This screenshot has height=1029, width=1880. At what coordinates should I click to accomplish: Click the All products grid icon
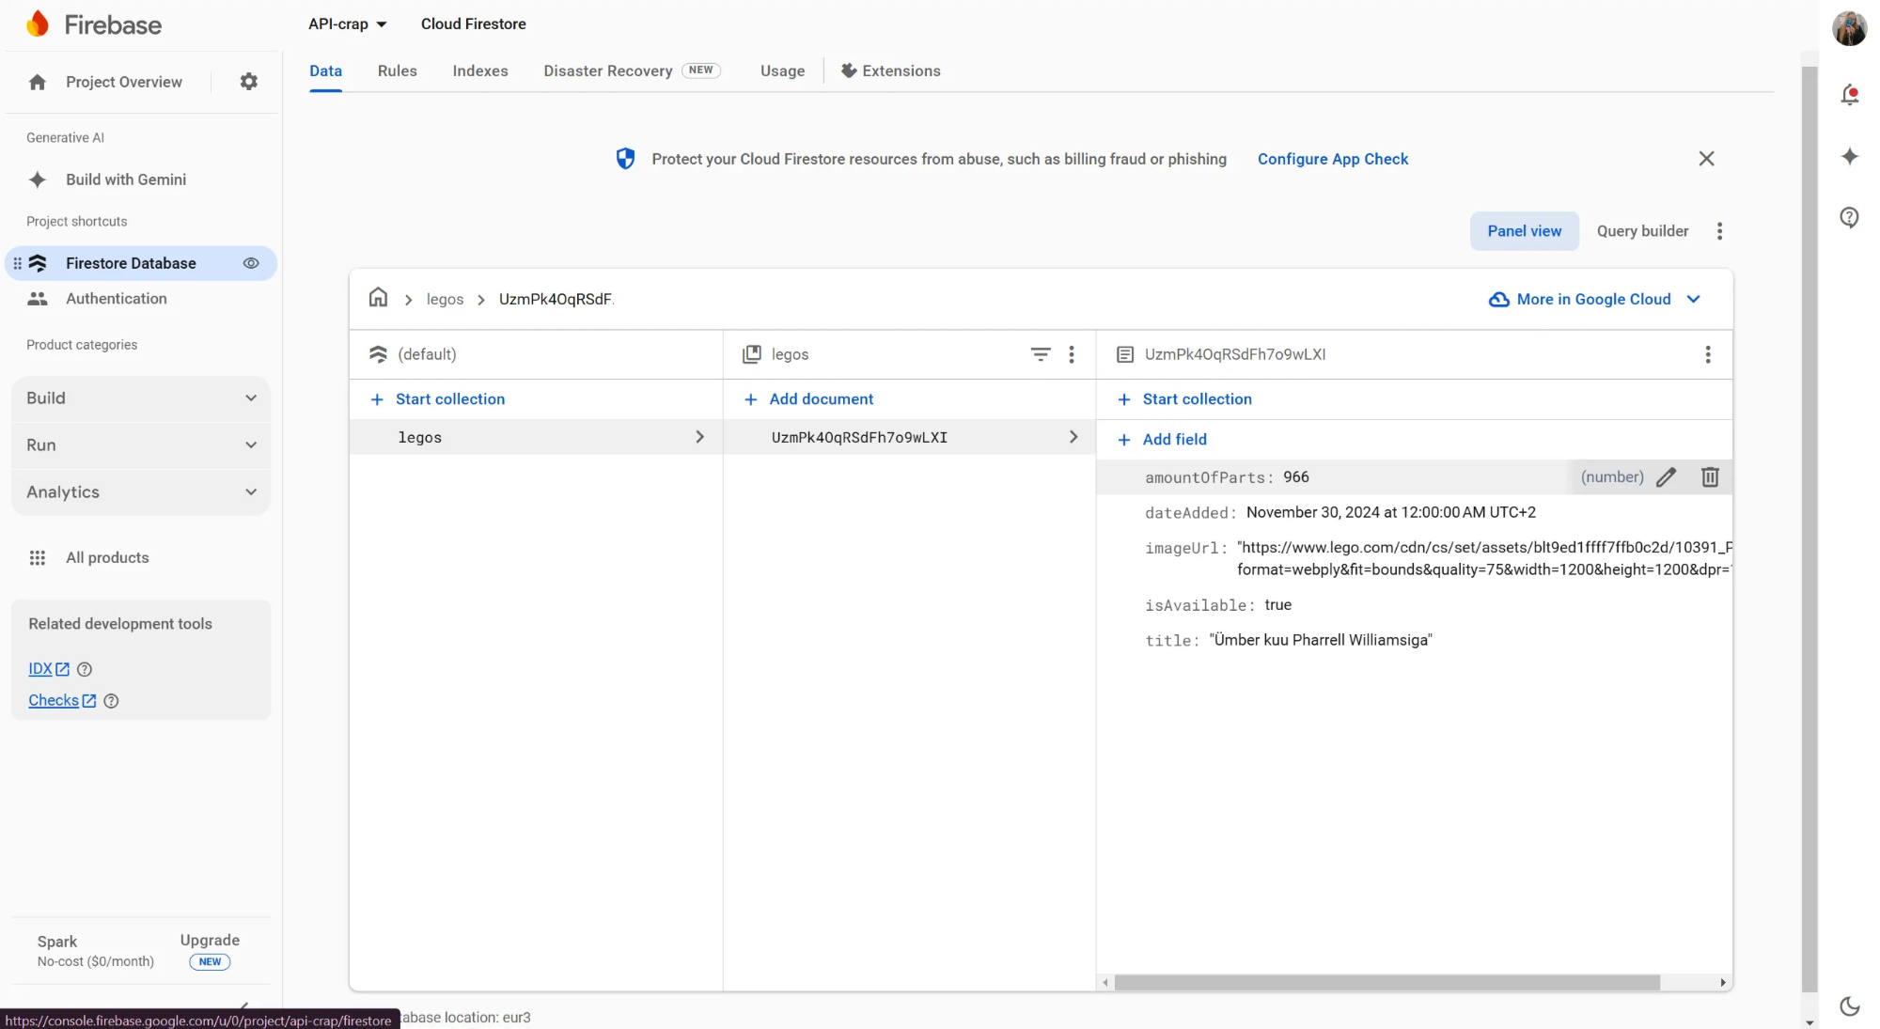tap(38, 558)
